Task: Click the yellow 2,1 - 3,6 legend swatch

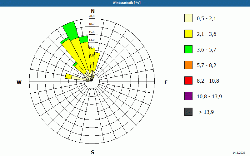Action: point(188,34)
